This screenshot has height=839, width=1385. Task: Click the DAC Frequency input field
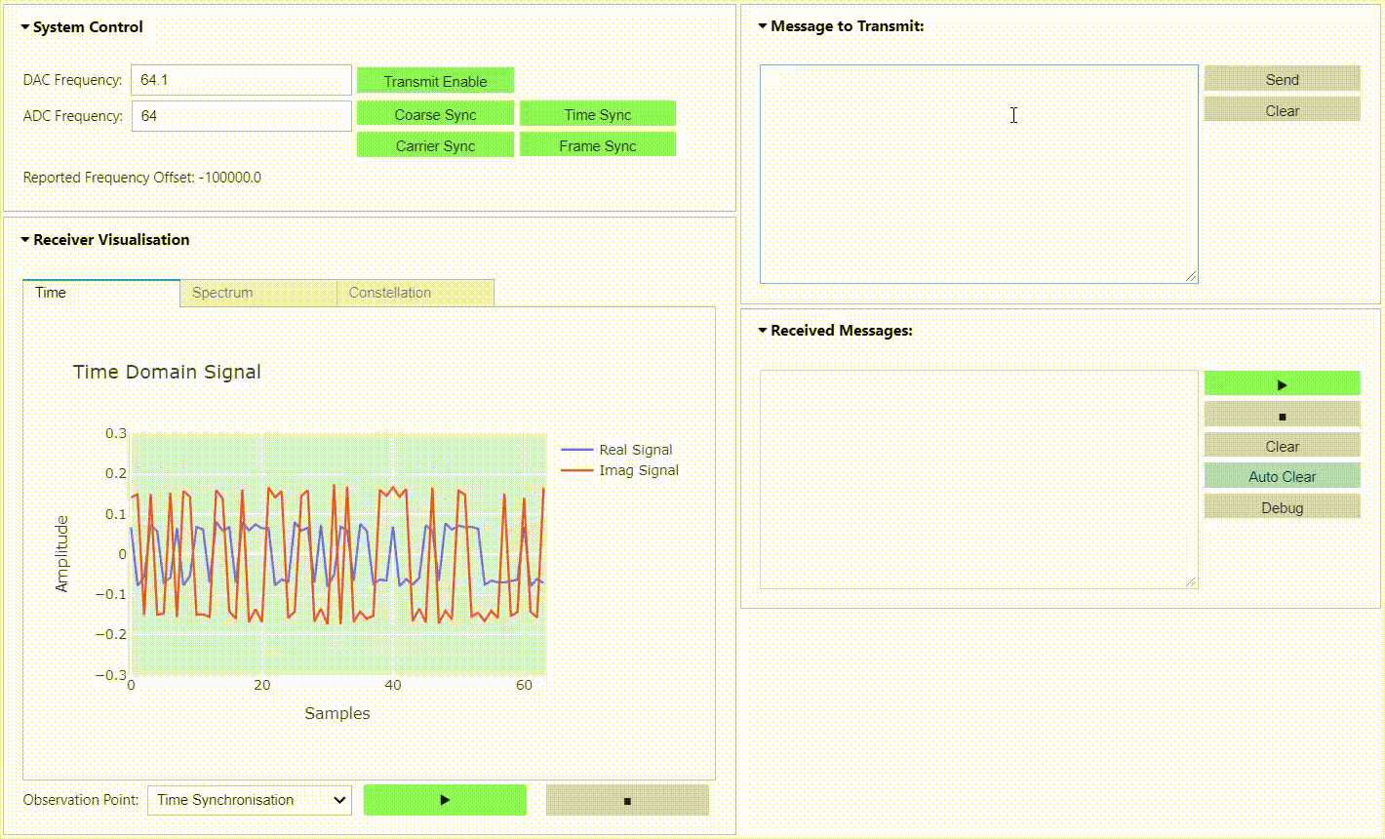[241, 80]
